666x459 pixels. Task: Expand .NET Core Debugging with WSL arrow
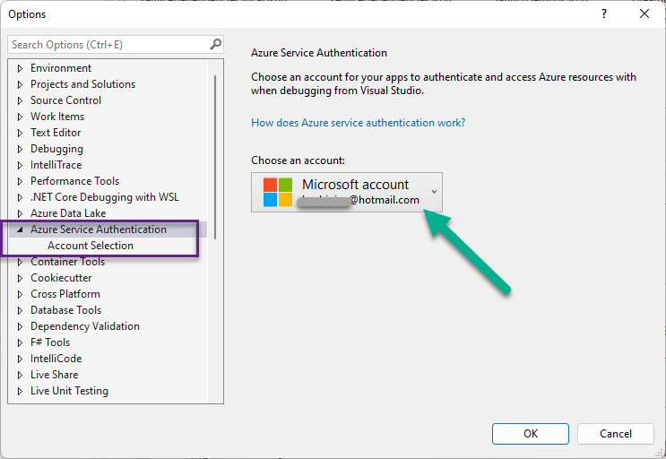pos(20,197)
